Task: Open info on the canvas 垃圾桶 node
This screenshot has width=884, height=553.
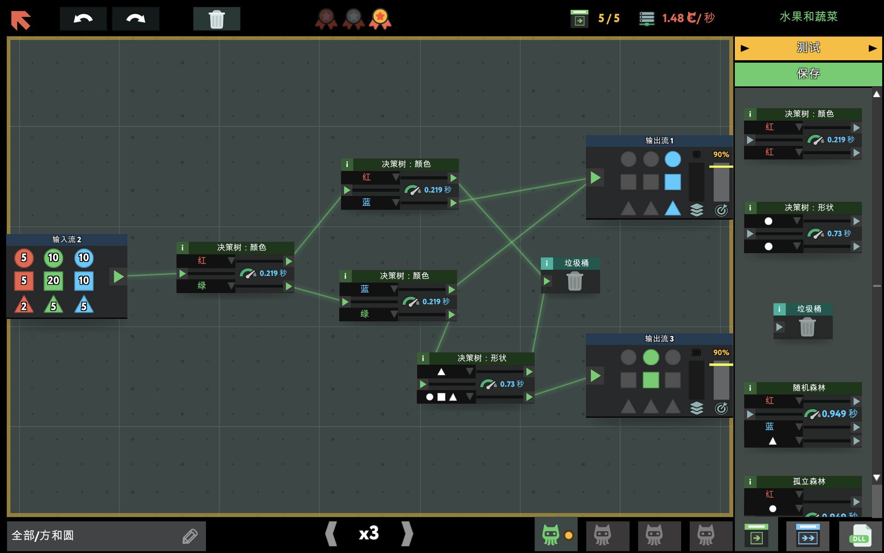Action: 546,263
